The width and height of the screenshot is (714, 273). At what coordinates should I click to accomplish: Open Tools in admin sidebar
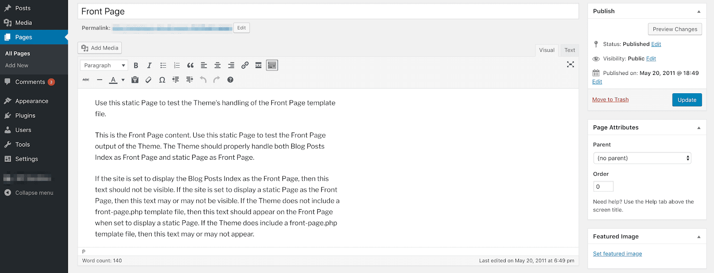pyautogui.click(x=34, y=145)
